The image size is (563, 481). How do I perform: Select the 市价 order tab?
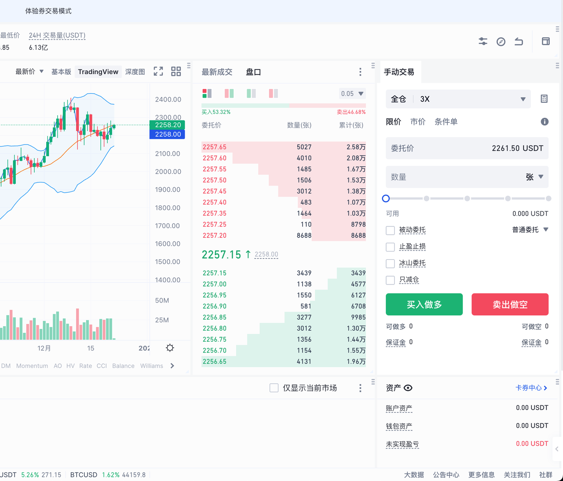pyautogui.click(x=417, y=122)
